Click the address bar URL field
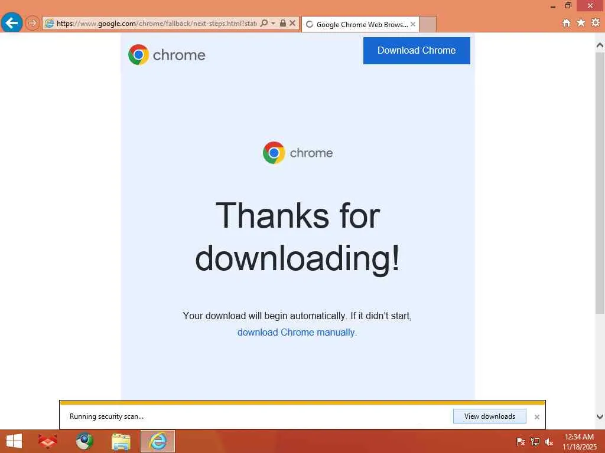 coord(155,24)
